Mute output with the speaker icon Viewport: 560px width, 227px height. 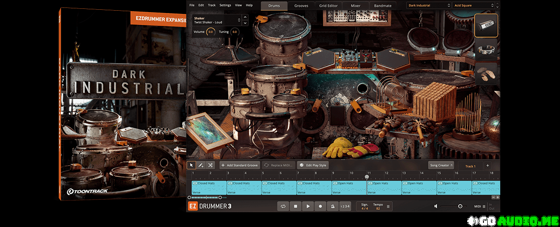pos(436,206)
